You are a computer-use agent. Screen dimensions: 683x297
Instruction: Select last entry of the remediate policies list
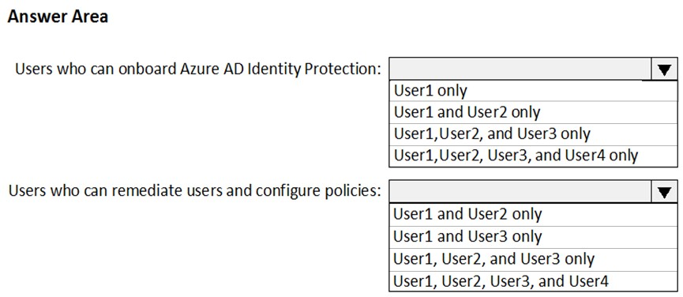[533, 281]
